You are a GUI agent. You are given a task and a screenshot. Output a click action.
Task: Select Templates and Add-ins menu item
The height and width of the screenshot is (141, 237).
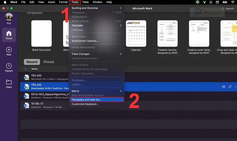tap(97, 100)
